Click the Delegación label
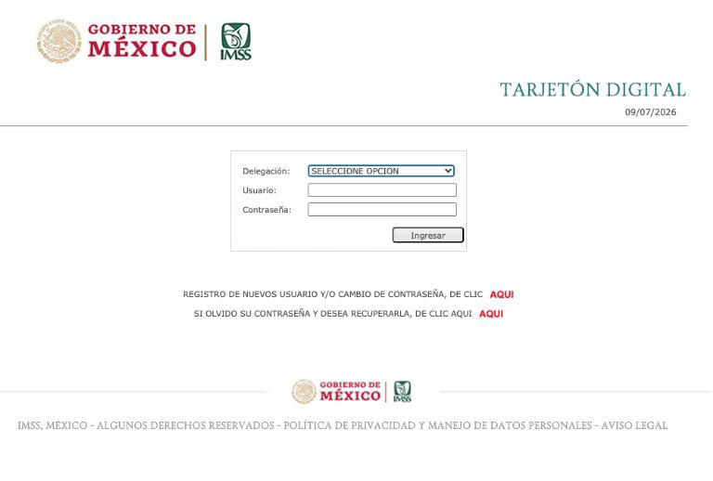This screenshot has width=713, height=481. click(x=266, y=172)
